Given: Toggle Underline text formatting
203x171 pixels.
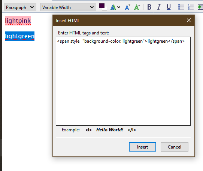Looking at the screenshot, I should [x=169, y=7].
